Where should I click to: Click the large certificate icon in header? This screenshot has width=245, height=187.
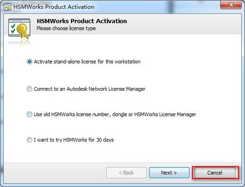point(19,29)
